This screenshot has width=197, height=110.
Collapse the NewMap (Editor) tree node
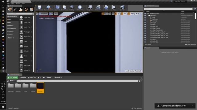[x=147, y=13]
